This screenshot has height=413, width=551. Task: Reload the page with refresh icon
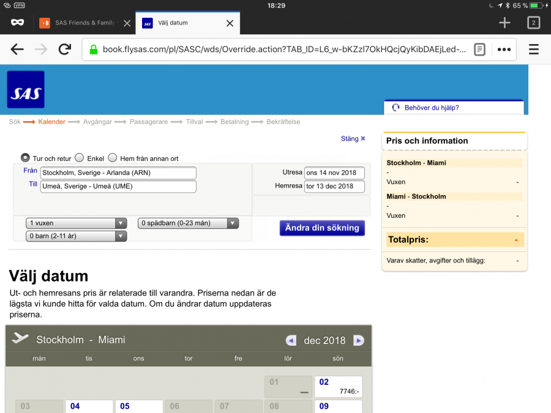(64, 50)
